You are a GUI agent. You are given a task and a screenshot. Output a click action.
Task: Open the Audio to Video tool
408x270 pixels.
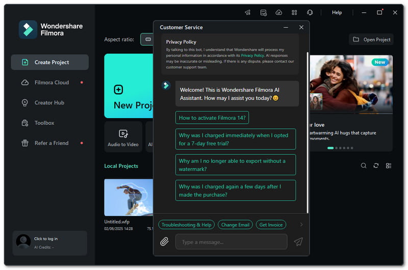tap(123, 137)
